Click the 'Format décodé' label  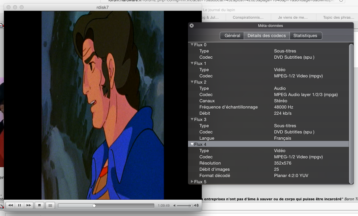pyautogui.click(x=215, y=176)
